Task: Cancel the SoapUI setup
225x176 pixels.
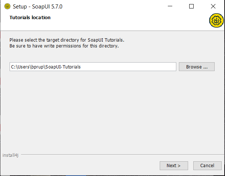Action: pyautogui.click(x=207, y=166)
